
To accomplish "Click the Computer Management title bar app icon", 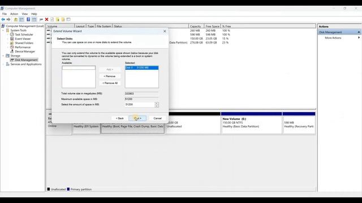I will (x=2, y=8).
